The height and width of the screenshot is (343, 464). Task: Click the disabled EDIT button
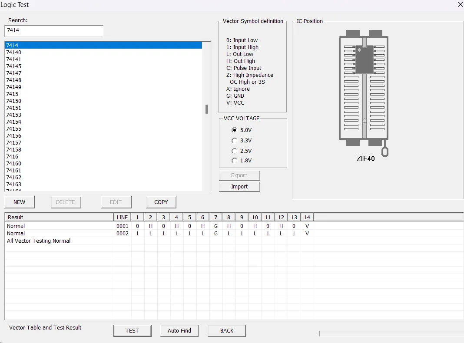[x=116, y=202]
